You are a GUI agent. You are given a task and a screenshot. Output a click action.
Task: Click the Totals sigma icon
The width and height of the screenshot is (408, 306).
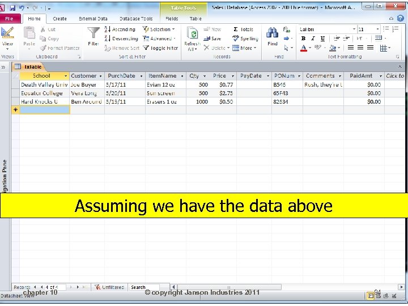[x=236, y=29]
